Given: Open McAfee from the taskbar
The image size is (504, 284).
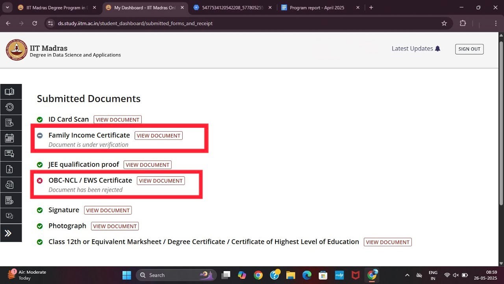Looking at the screenshot, I should click(356, 275).
